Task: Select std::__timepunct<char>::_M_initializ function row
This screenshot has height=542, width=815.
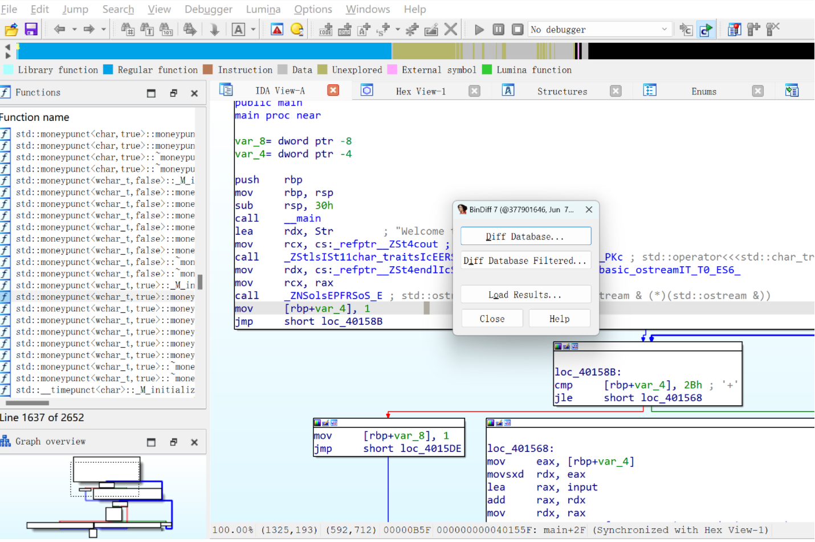Action: [x=98, y=390]
